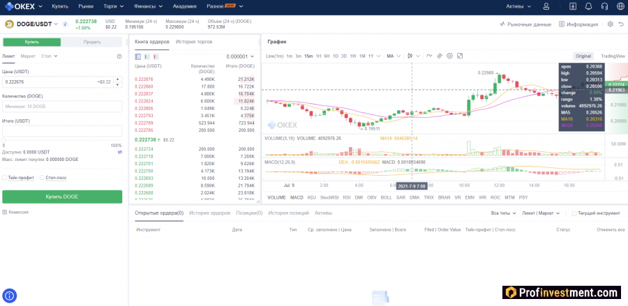
Task: Select the 1H chart timeframe
Action: tap(318, 56)
